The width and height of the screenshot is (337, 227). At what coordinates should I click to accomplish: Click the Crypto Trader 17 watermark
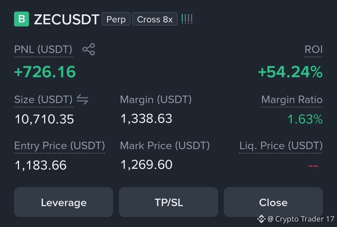tap(301, 219)
